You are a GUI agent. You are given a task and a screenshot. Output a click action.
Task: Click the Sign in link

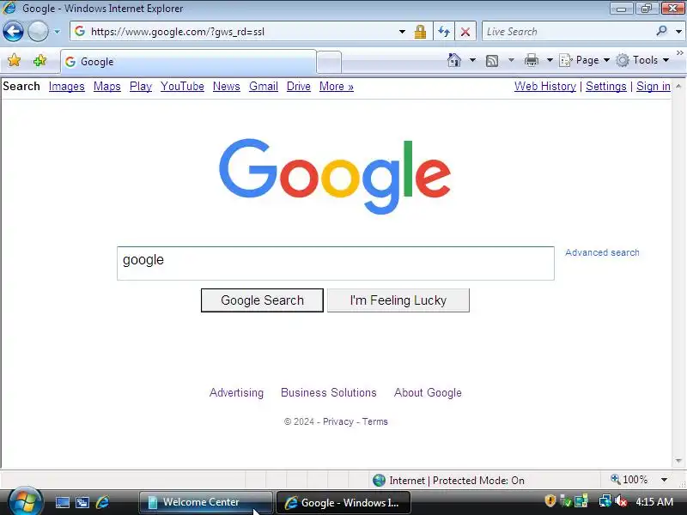tap(654, 87)
